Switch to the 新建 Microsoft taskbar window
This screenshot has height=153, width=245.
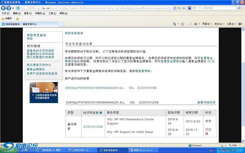(143, 150)
